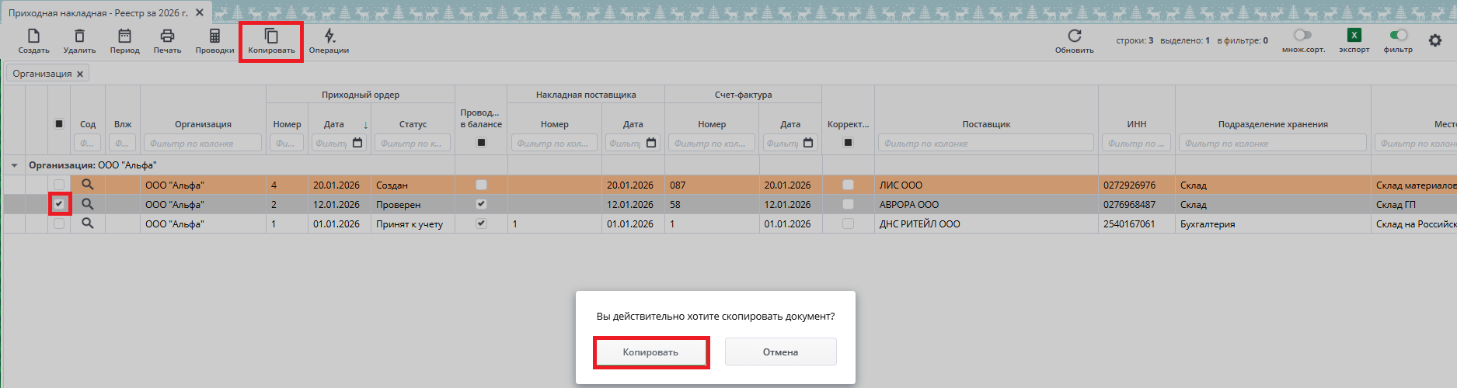The height and width of the screenshot is (388, 1457).
Task: Uncheck the row checkbox for АВРОРА ООО
Action: [x=59, y=204]
